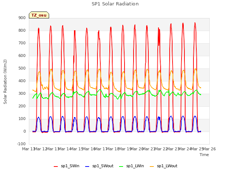Image resolution: width=231 pixels, height=173 pixels.
Task: Click the Mar 14 x-axis tick label
Action: tap(65, 149)
